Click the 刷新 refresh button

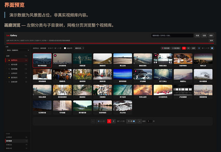pyautogui.click(x=211, y=36)
